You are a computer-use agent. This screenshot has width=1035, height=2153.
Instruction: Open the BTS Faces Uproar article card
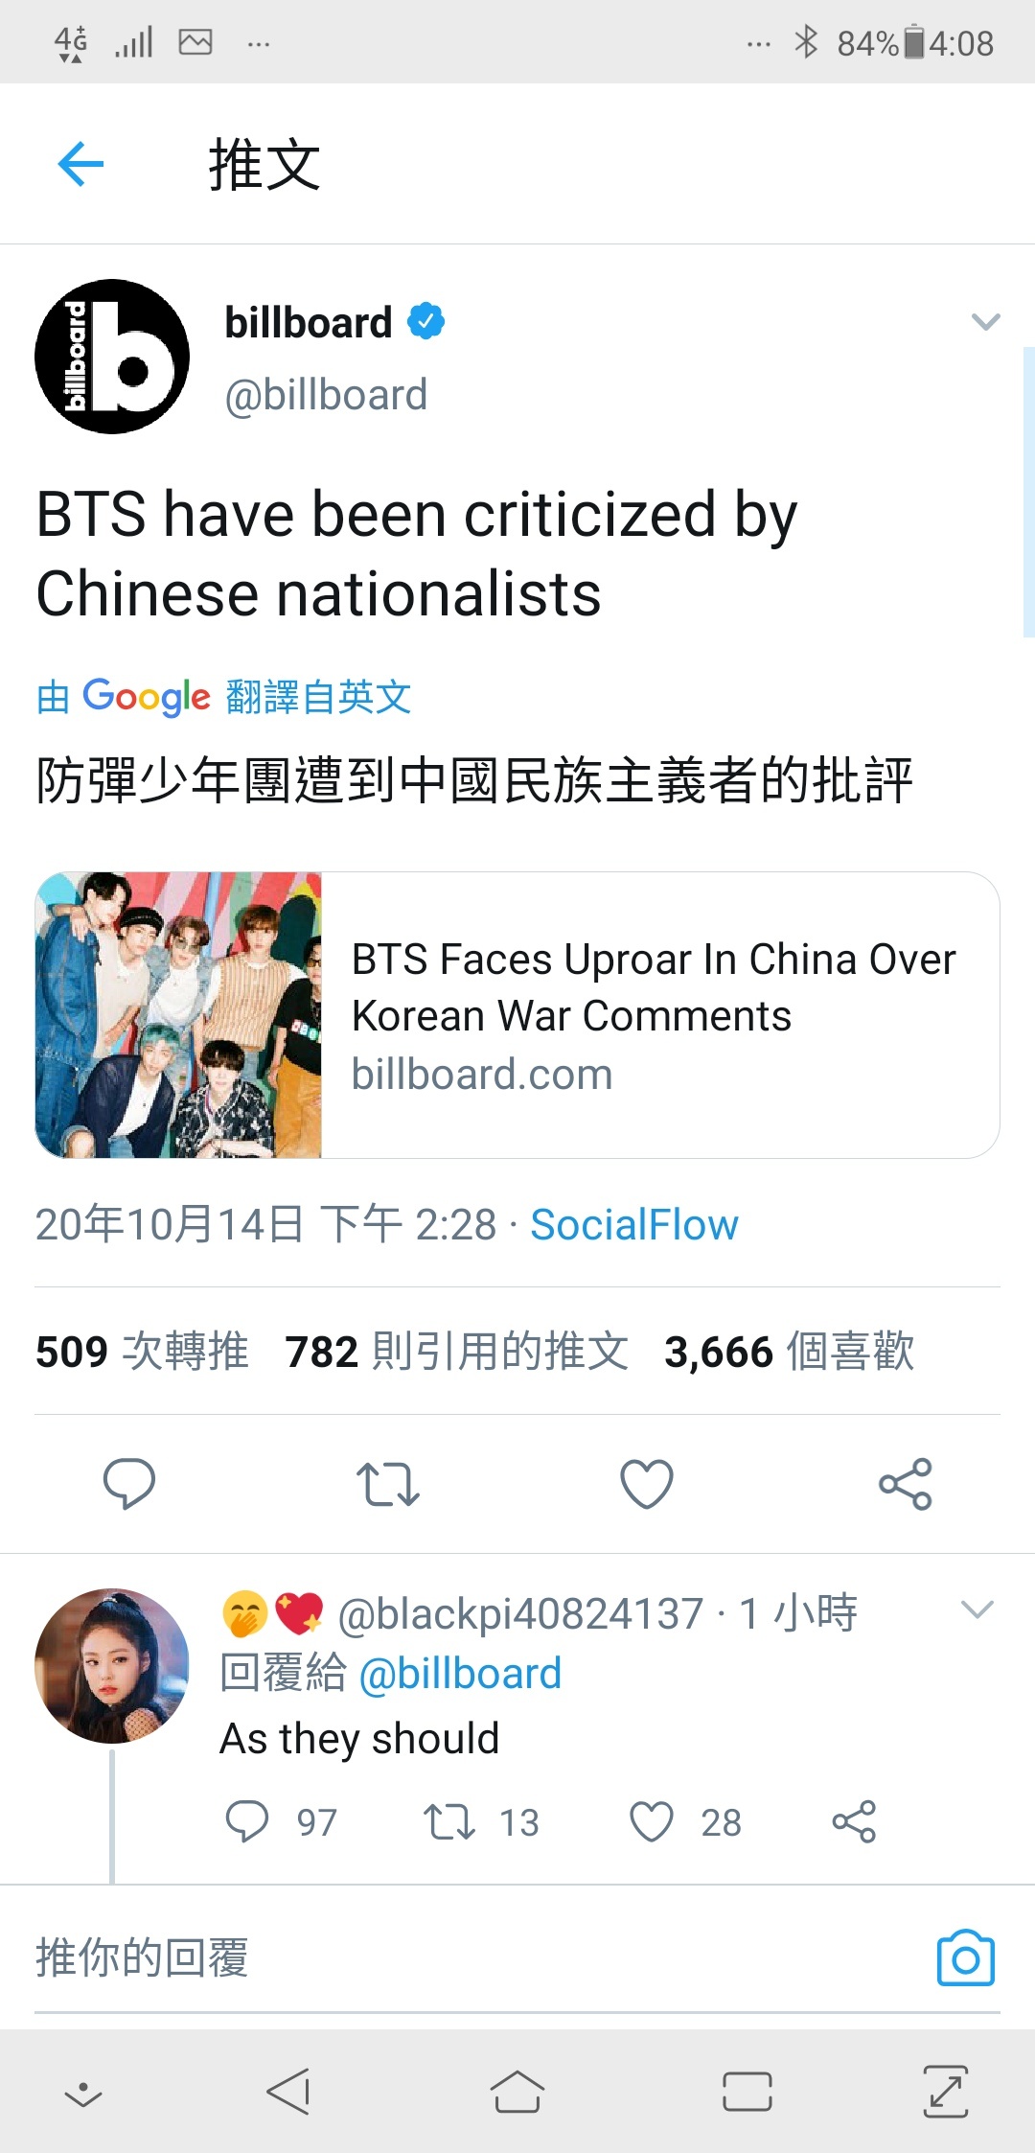point(517,1015)
